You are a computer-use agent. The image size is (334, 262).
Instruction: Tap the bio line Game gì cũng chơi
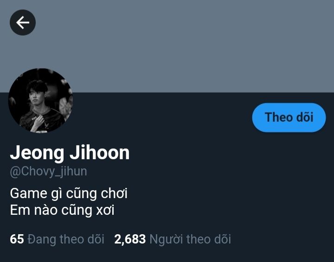click(x=69, y=193)
